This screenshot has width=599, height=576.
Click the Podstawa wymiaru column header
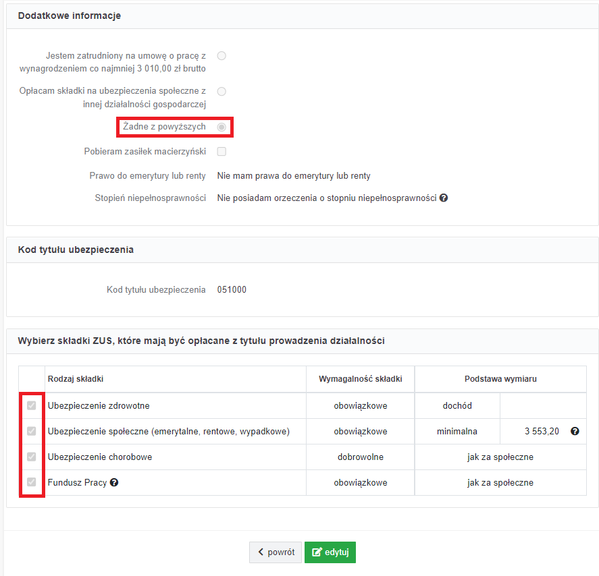click(x=500, y=379)
